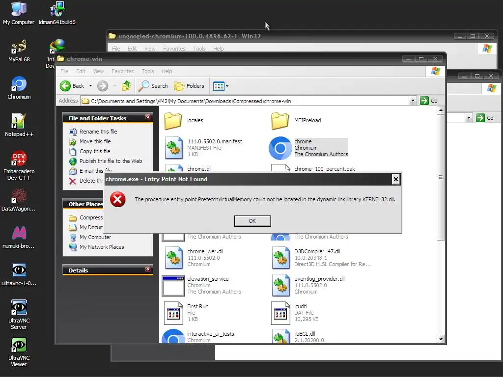Open Help menu in chrome-win window

tap(167, 71)
